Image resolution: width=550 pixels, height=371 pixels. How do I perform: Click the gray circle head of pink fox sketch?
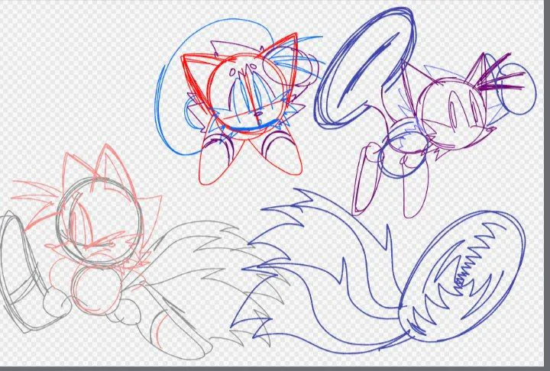point(99,222)
